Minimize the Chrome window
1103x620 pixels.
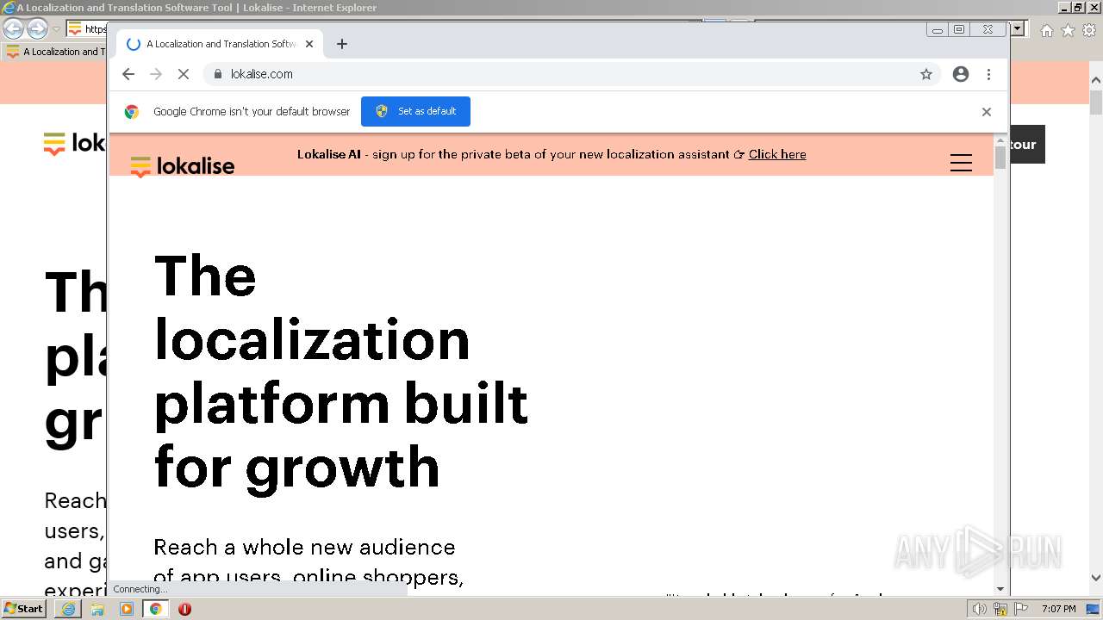coord(938,29)
